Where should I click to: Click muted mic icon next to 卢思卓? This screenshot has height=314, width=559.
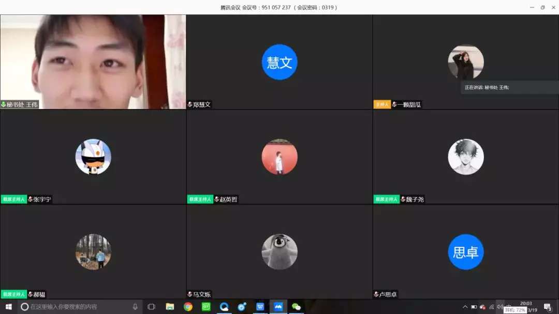[376, 294]
